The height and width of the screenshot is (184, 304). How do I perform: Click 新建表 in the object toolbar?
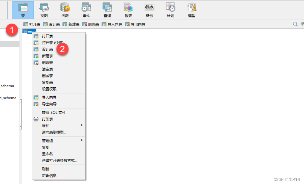point(71,24)
